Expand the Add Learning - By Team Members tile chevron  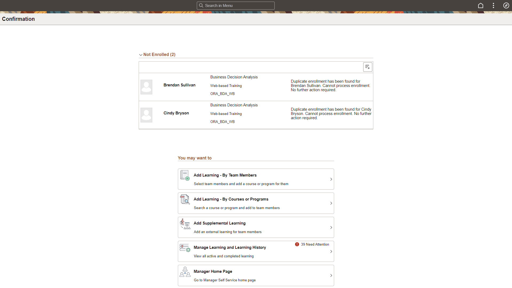coord(331,179)
